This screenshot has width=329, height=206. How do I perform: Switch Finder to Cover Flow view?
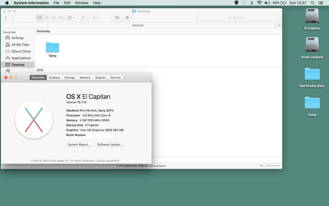pyautogui.click(x=61, y=18)
